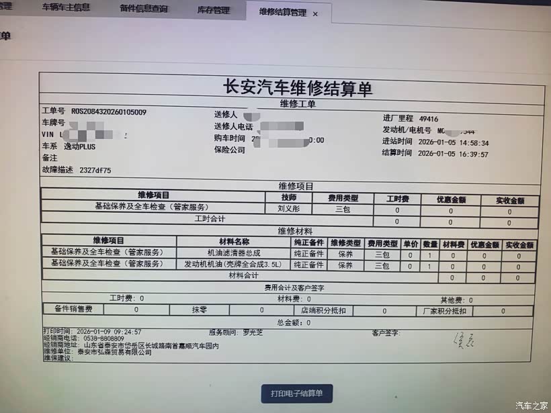The width and height of the screenshot is (551, 413).
Task: Click repair unit 泰安市弘森贸易有限公司
Action: click(114, 352)
